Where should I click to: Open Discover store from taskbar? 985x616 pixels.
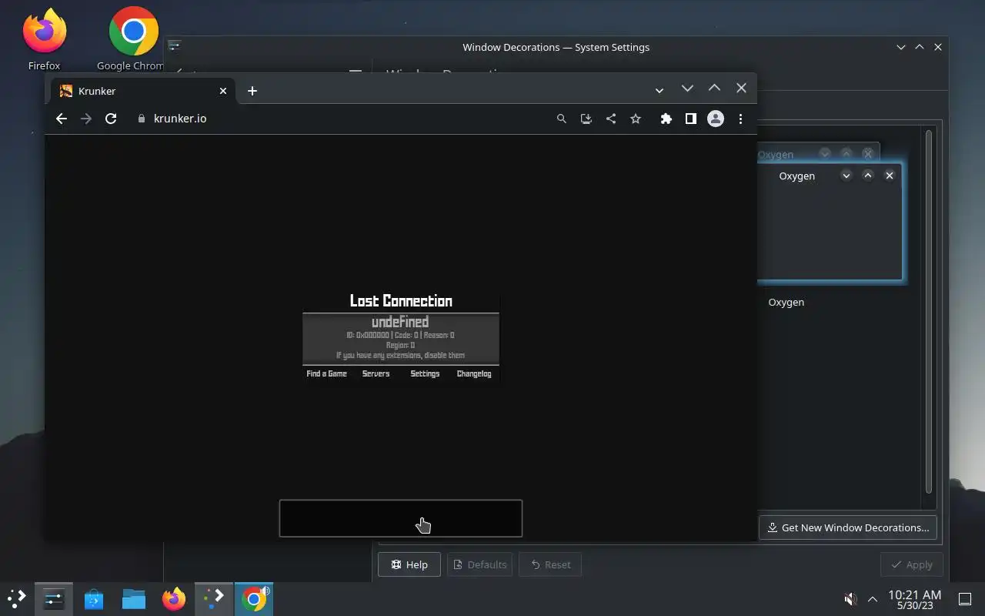[x=94, y=598]
